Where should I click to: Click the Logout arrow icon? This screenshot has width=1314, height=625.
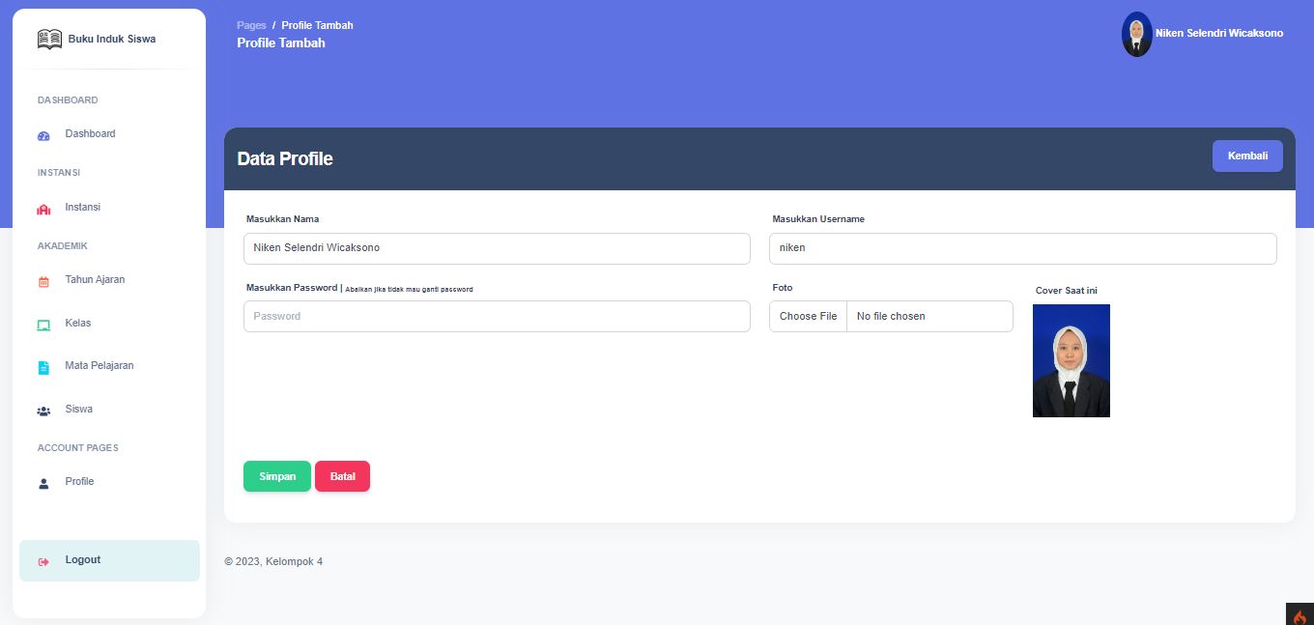(43, 562)
